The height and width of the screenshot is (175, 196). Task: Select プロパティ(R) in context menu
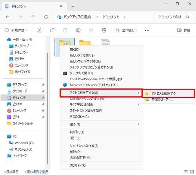tap(102, 166)
